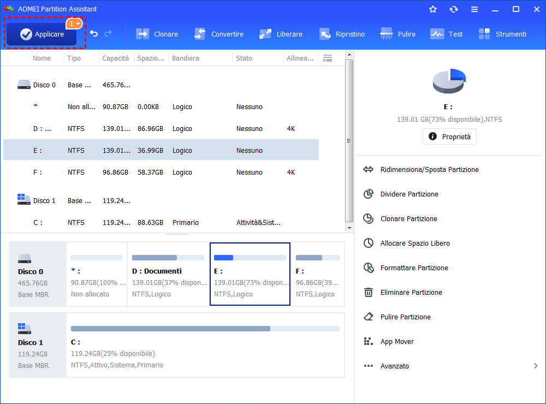Open the pending operations count badge
This screenshot has height=404, width=546.
pyautogui.click(x=74, y=23)
